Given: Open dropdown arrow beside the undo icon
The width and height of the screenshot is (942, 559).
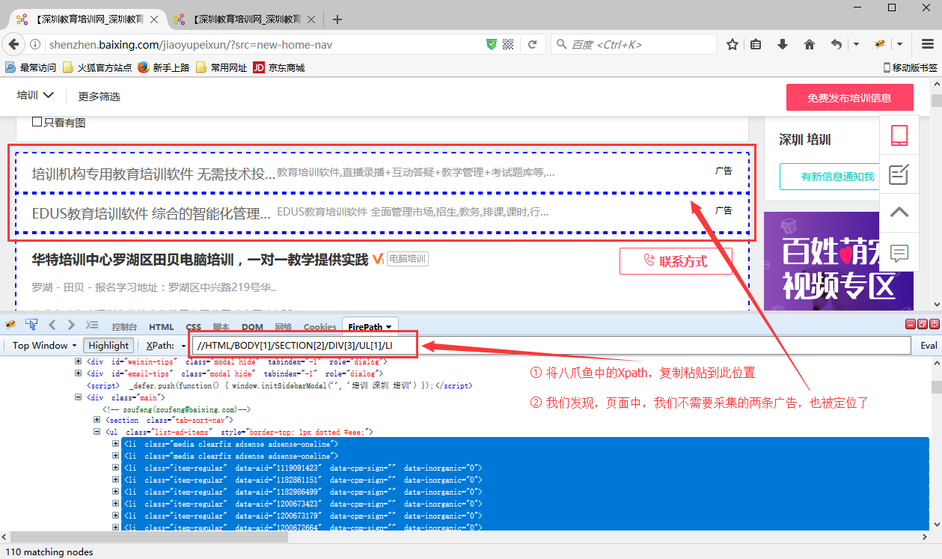Looking at the screenshot, I should pyautogui.click(x=856, y=44).
